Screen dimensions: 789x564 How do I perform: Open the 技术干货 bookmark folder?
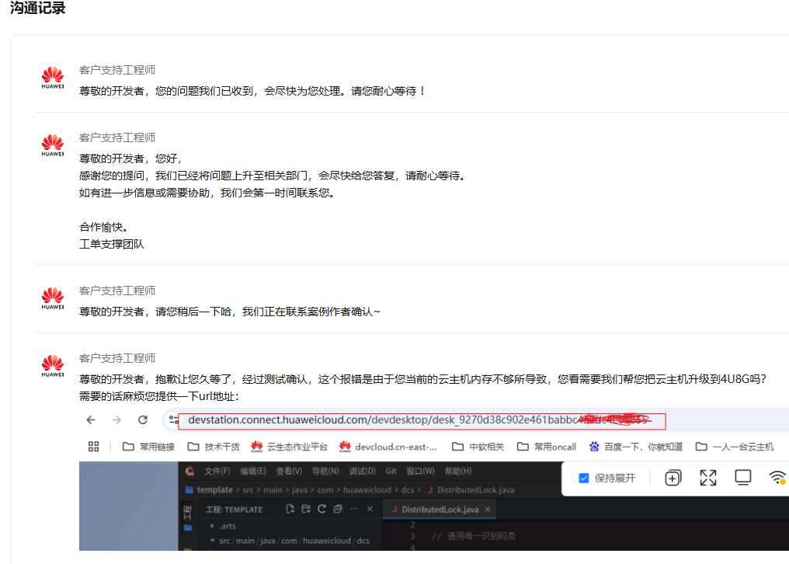click(x=214, y=447)
